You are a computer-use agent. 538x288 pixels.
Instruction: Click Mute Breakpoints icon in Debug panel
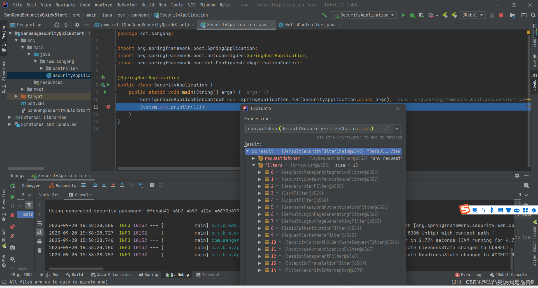click(12, 236)
